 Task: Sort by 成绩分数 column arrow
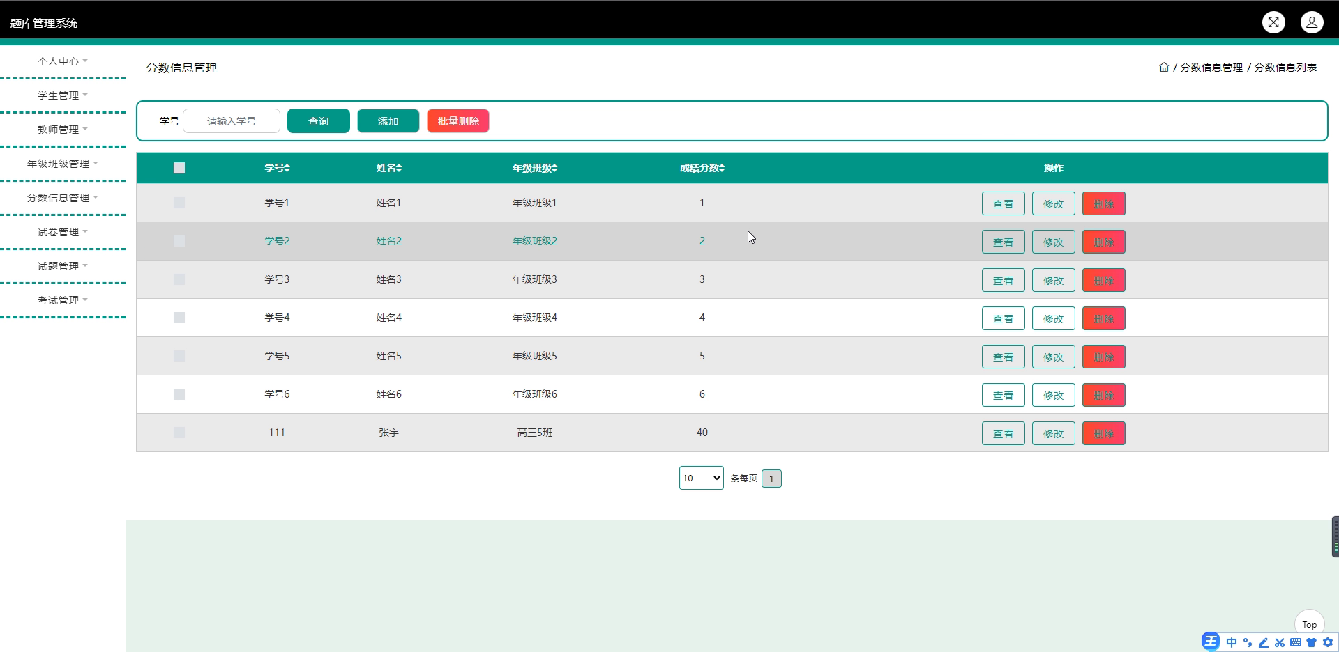point(722,168)
